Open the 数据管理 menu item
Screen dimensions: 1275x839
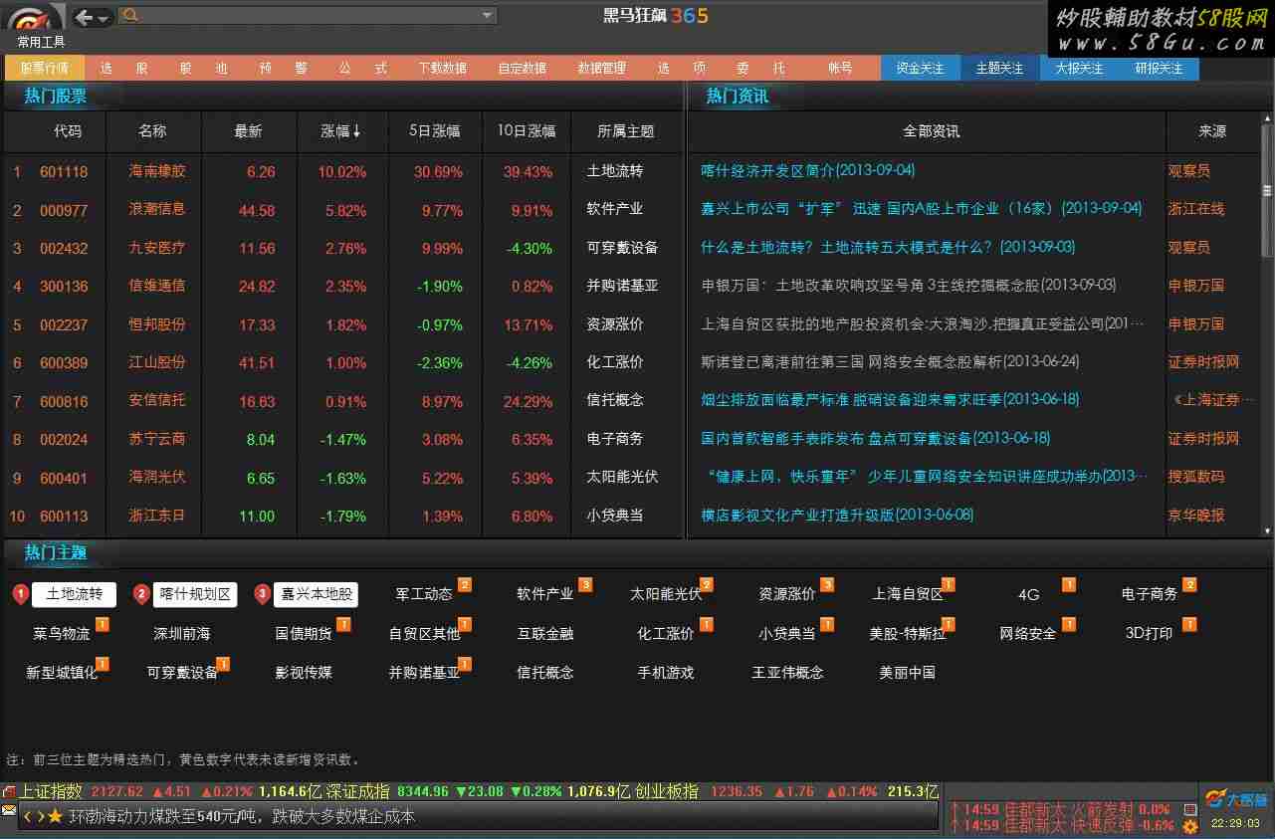601,68
